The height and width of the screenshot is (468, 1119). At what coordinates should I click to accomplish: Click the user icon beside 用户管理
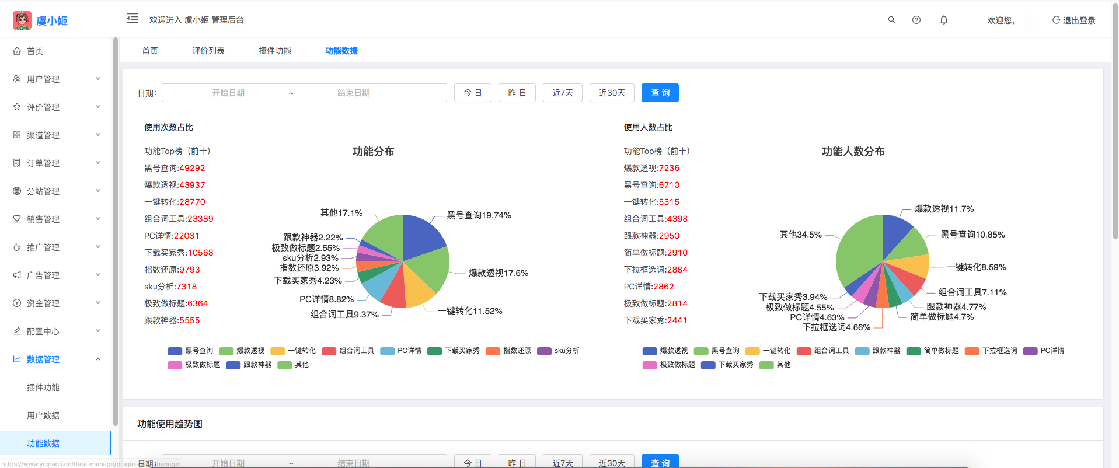(x=17, y=79)
